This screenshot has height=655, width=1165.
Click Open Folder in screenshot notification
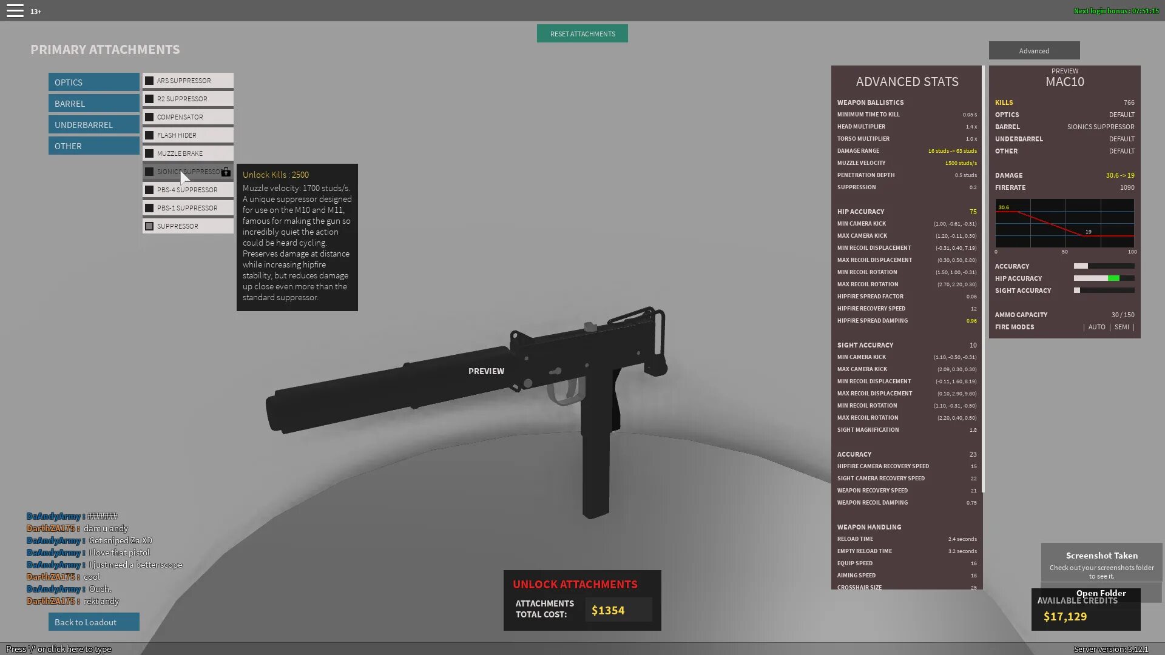[x=1101, y=593]
